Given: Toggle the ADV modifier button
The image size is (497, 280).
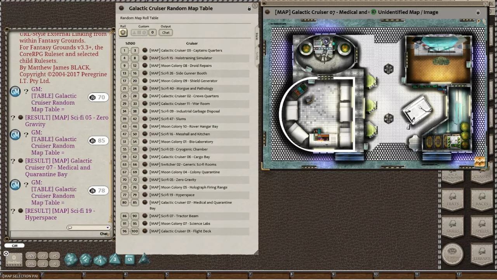Looking at the screenshot, I should 31,255.
